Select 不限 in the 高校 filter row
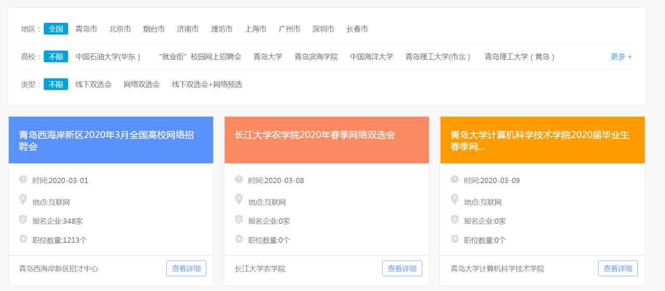The width and height of the screenshot is (665, 291). click(x=56, y=57)
